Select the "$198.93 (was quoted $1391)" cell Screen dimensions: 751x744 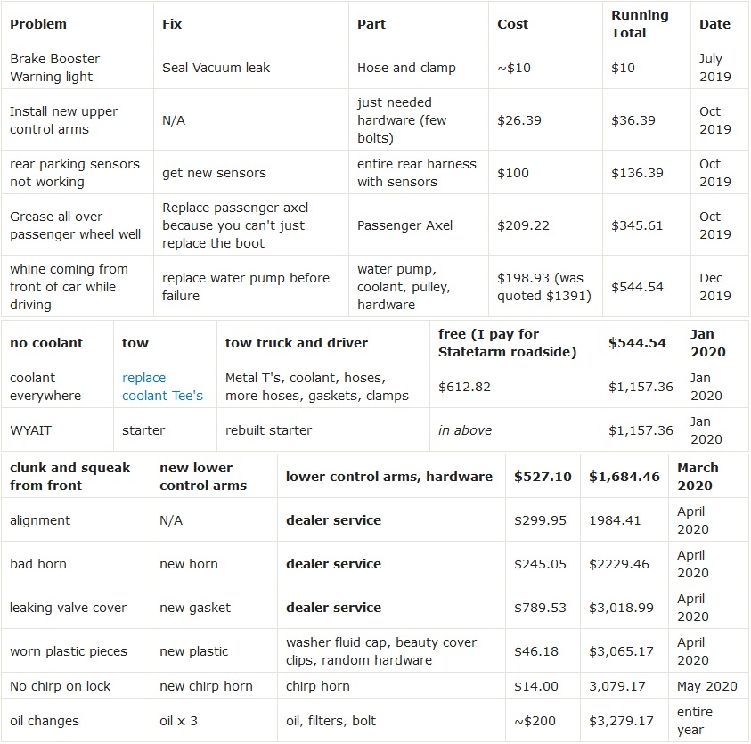tap(544, 287)
